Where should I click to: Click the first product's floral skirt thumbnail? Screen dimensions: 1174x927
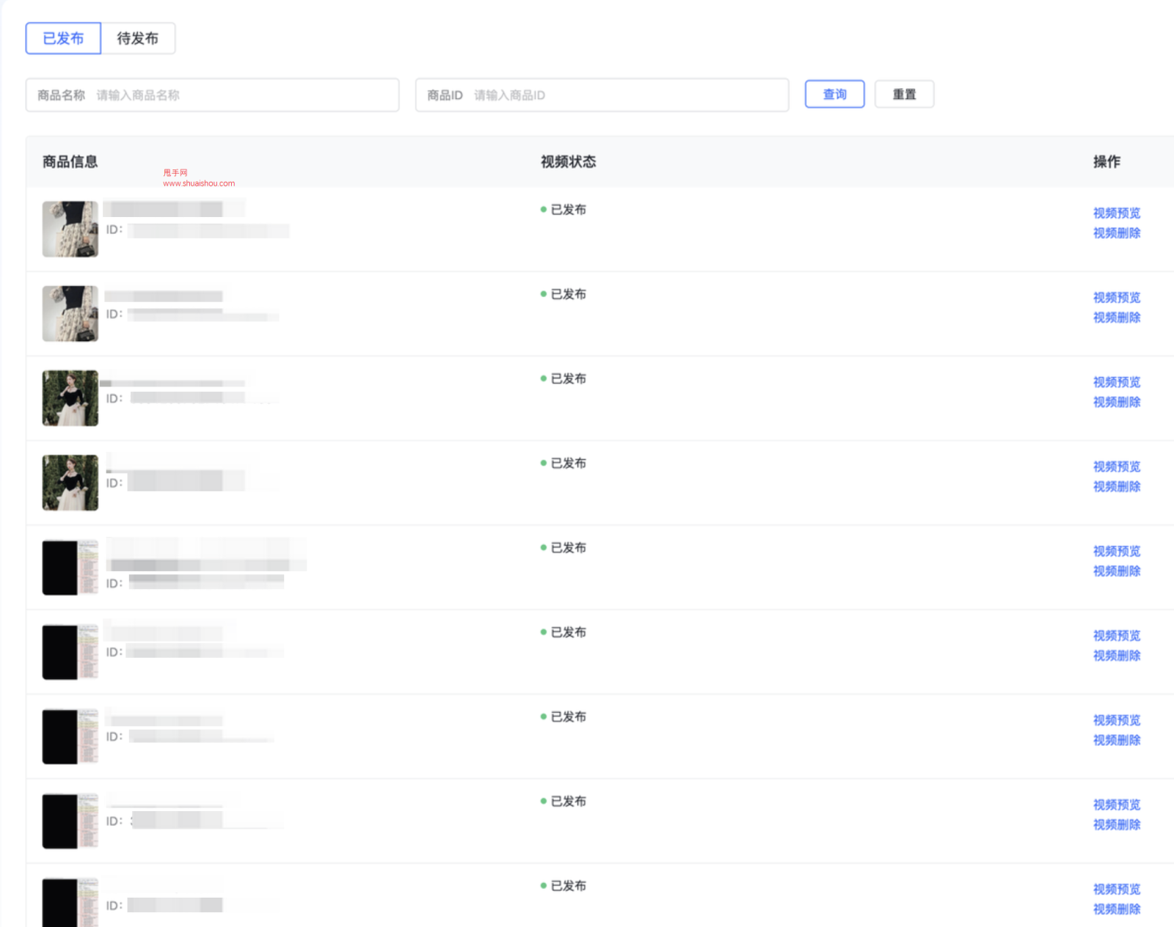(x=70, y=230)
